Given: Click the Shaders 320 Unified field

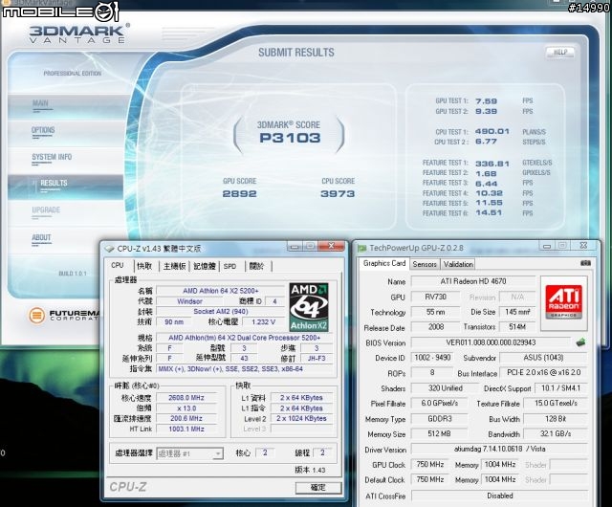Looking at the screenshot, I should coord(445,388).
